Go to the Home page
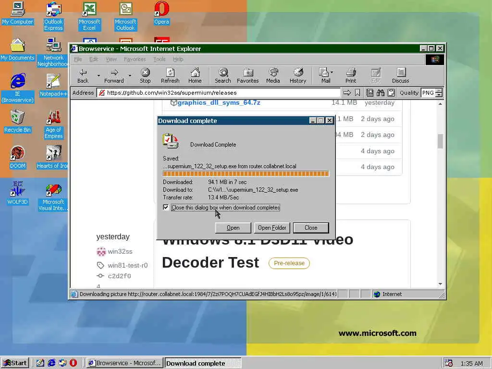The image size is (492, 369). coord(195,75)
